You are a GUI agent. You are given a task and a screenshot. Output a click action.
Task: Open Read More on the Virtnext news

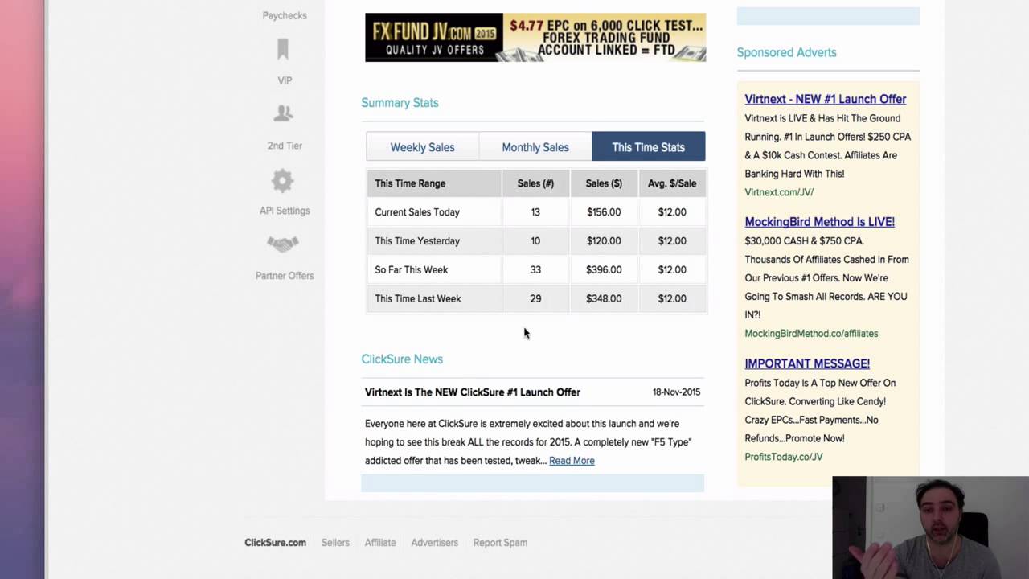tap(572, 461)
